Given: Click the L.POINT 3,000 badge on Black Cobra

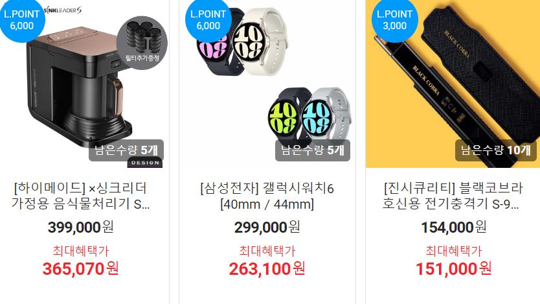Looking at the screenshot, I should tap(395, 19).
